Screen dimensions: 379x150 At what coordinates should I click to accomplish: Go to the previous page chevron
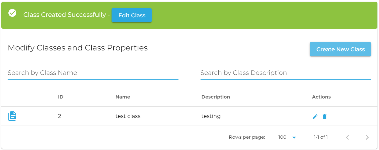pyautogui.click(x=348, y=137)
